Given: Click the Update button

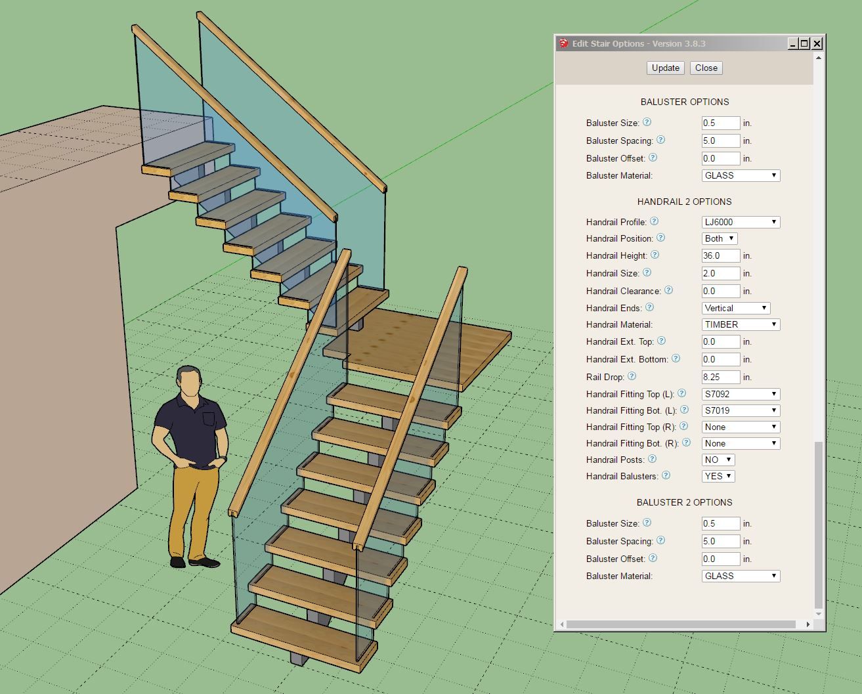Looking at the screenshot, I should pyautogui.click(x=666, y=68).
